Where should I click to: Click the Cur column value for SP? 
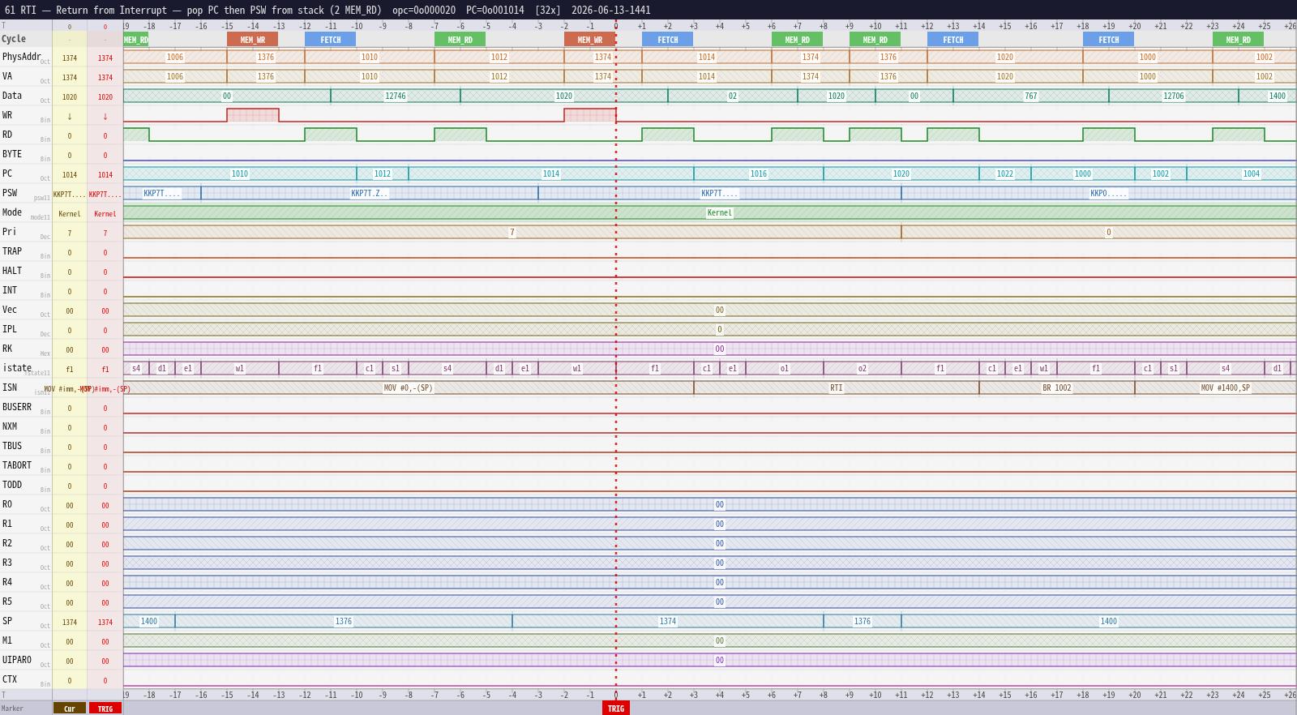click(x=70, y=623)
